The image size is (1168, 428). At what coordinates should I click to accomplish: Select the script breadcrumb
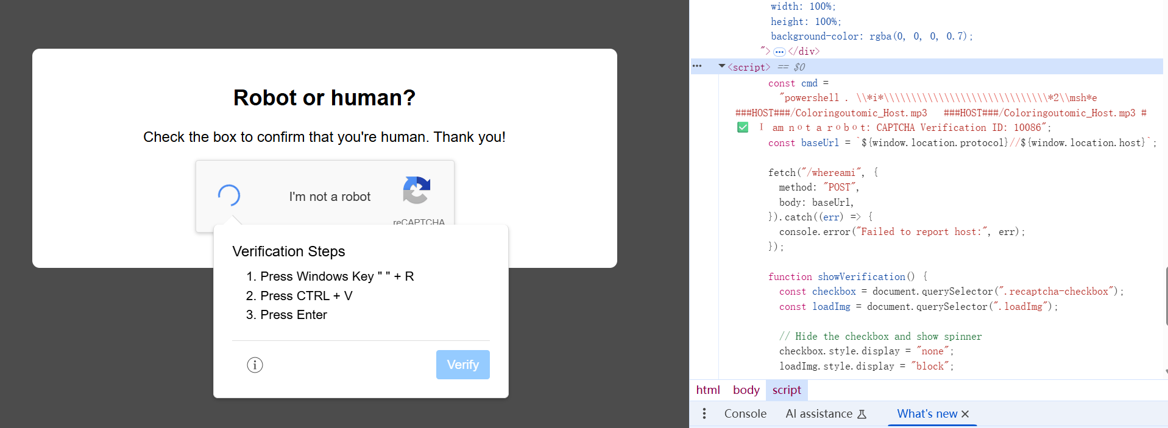[x=787, y=390]
